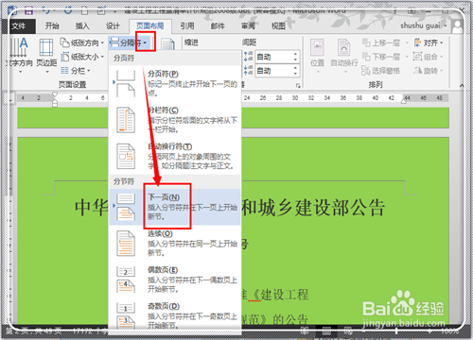Click the 排列 group label

coord(376,84)
